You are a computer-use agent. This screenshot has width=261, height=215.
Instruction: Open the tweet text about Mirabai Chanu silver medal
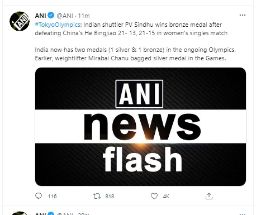point(130,58)
